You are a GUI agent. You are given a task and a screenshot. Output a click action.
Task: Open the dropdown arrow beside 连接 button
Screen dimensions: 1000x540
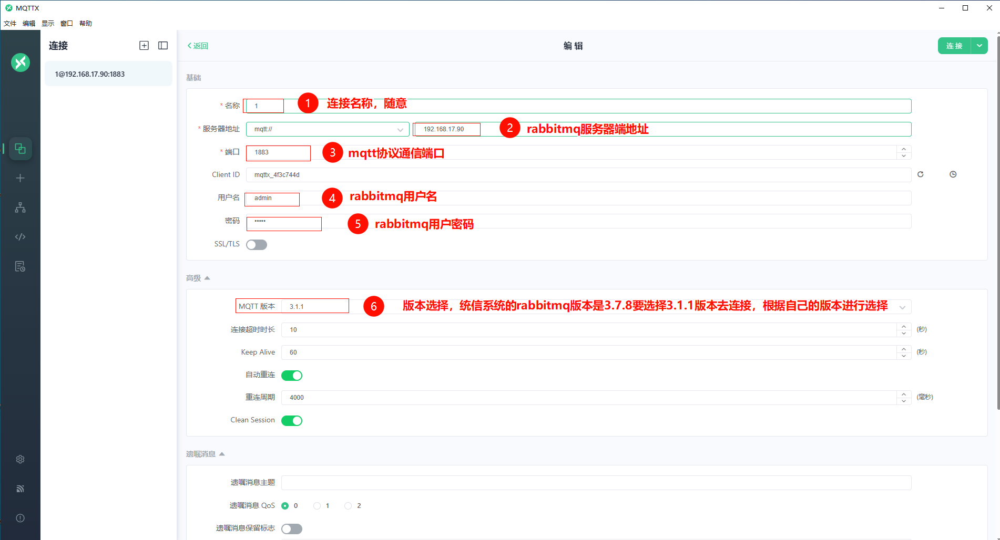coord(979,46)
